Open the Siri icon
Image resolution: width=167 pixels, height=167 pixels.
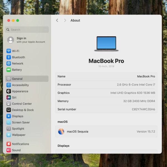(x=9, y=97)
